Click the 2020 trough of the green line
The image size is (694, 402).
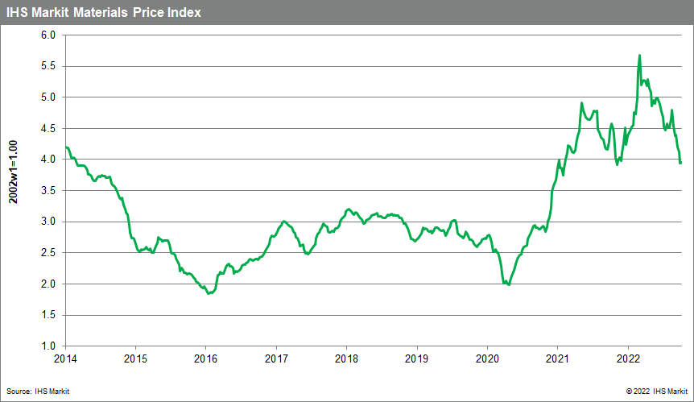(x=509, y=284)
